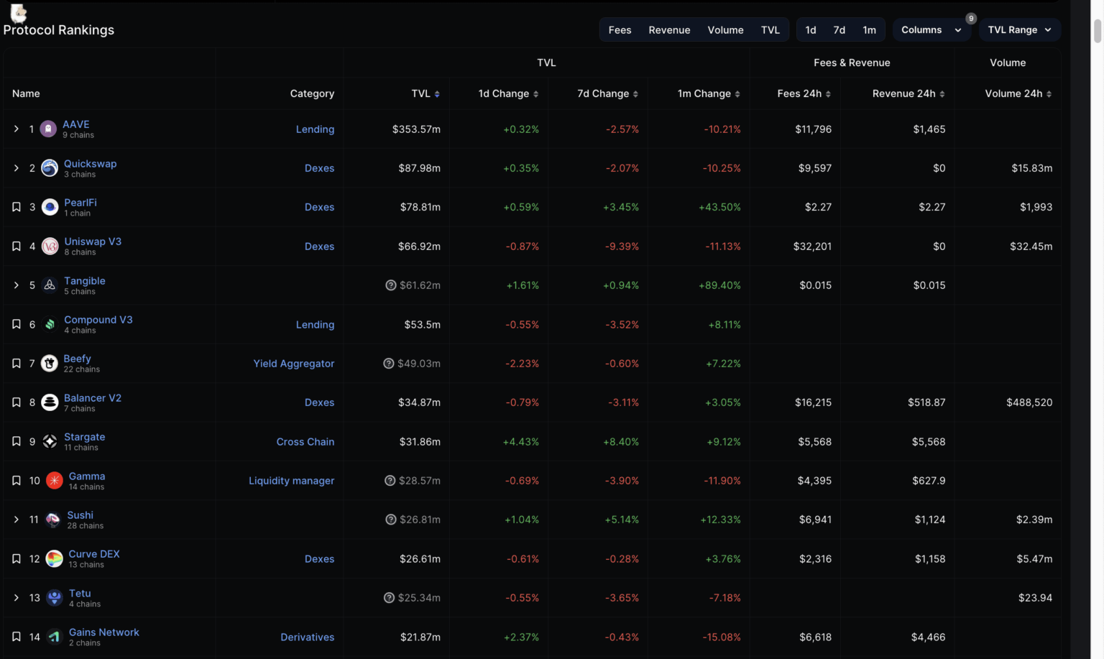Click the Stargate logo icon
This screenshot has width=1104, height=659.
click(x=50, y=442)
